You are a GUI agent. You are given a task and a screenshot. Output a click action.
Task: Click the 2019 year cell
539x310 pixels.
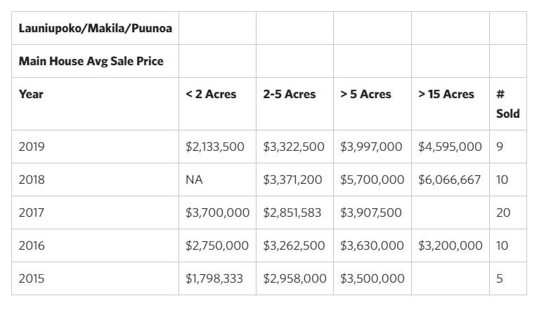click(95, 147)
